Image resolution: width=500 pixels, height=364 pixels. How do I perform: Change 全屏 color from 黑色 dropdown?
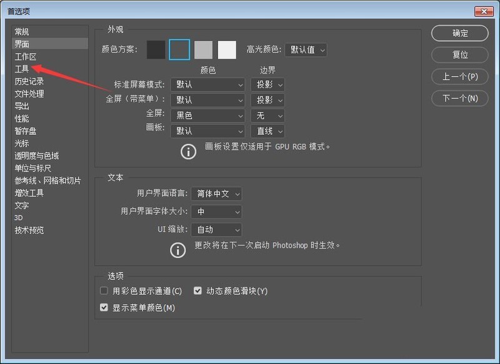pos(207,116)
